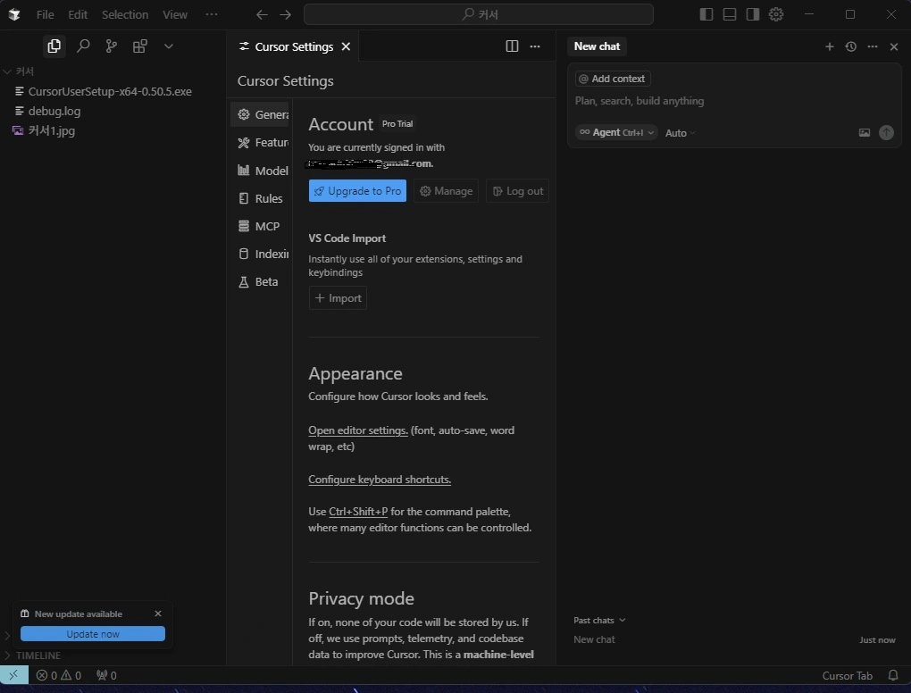Dismiss the New update available notification

pyautogui.click(x=158, y=614)
